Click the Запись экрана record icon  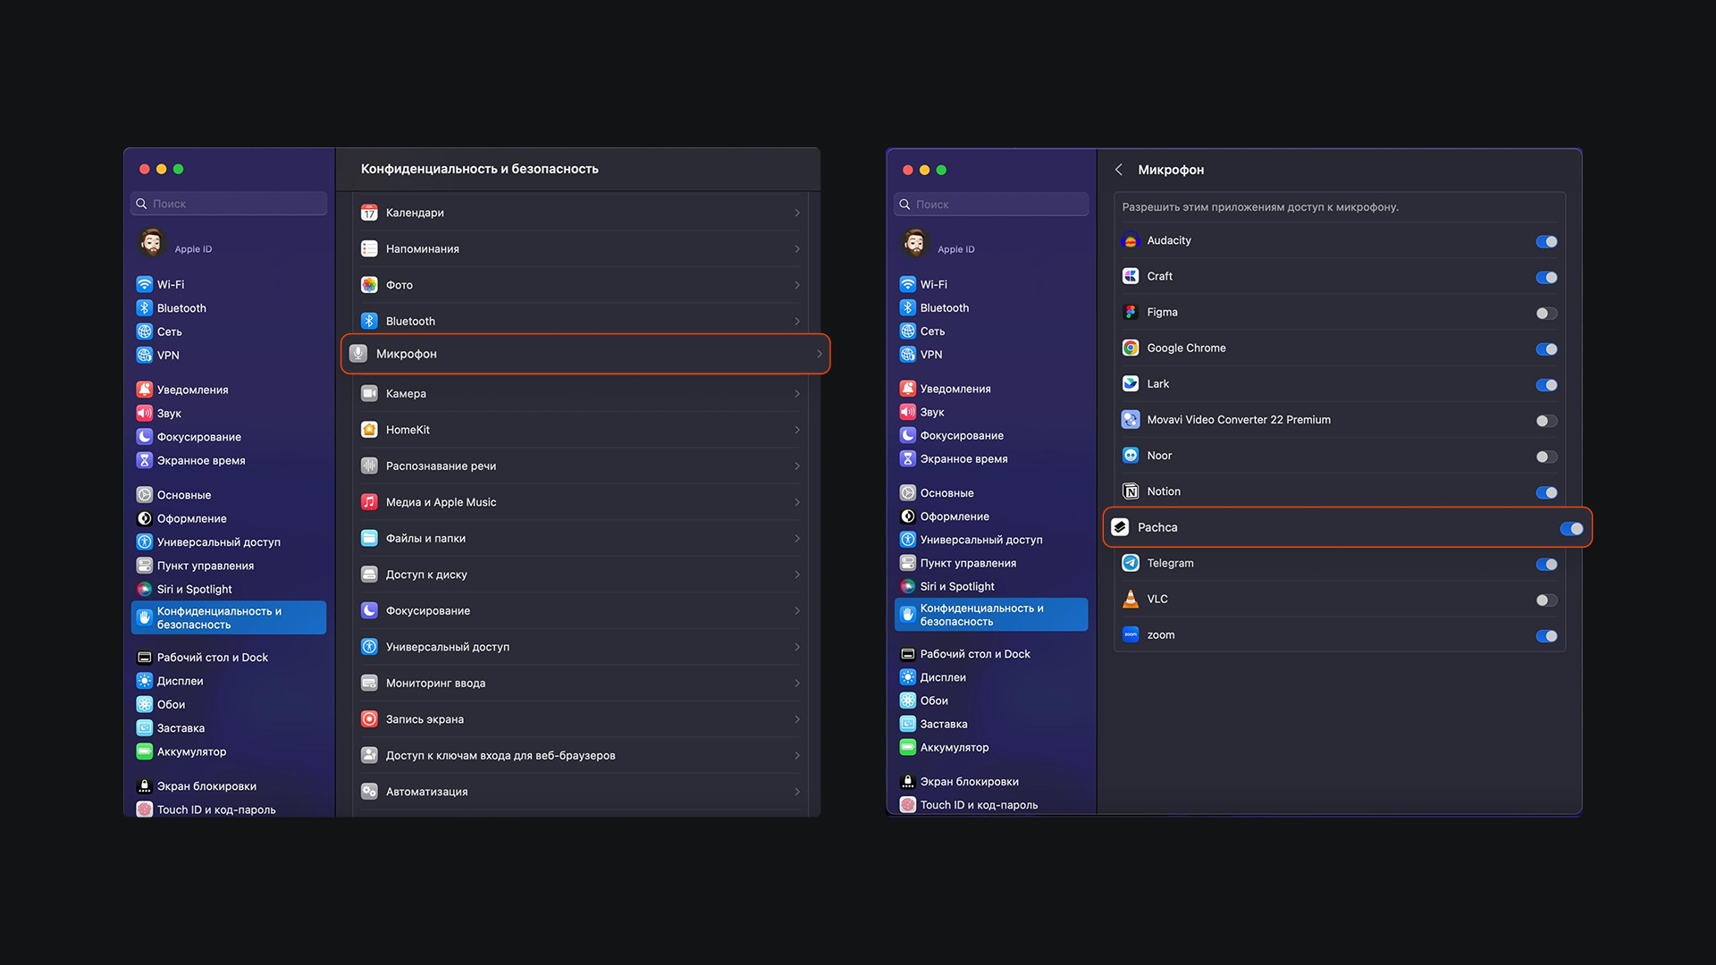[369, 719]
